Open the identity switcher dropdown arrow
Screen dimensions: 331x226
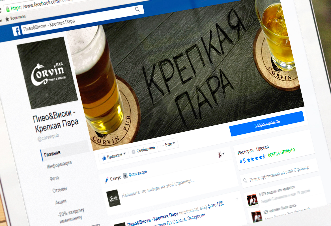click(x=223, y=153)
